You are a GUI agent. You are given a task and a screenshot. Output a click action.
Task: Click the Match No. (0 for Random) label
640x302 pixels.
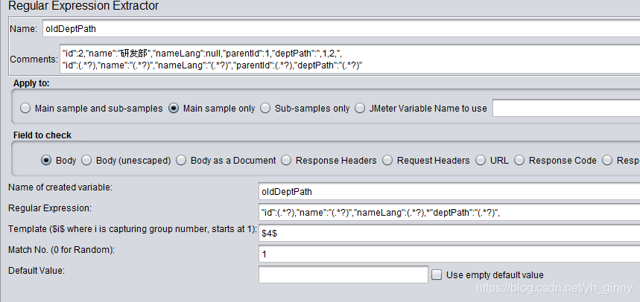pos(61,250)
